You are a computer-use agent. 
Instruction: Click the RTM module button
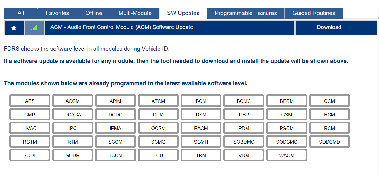tap(72, 142)
